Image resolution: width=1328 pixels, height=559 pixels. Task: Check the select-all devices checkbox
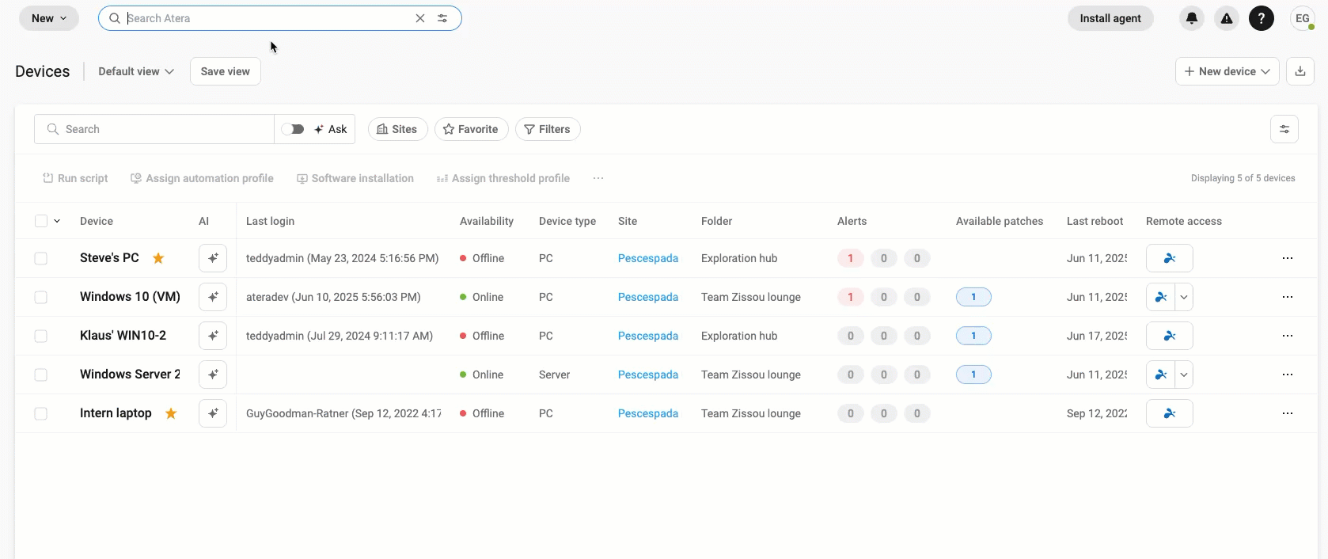(41, 221)
